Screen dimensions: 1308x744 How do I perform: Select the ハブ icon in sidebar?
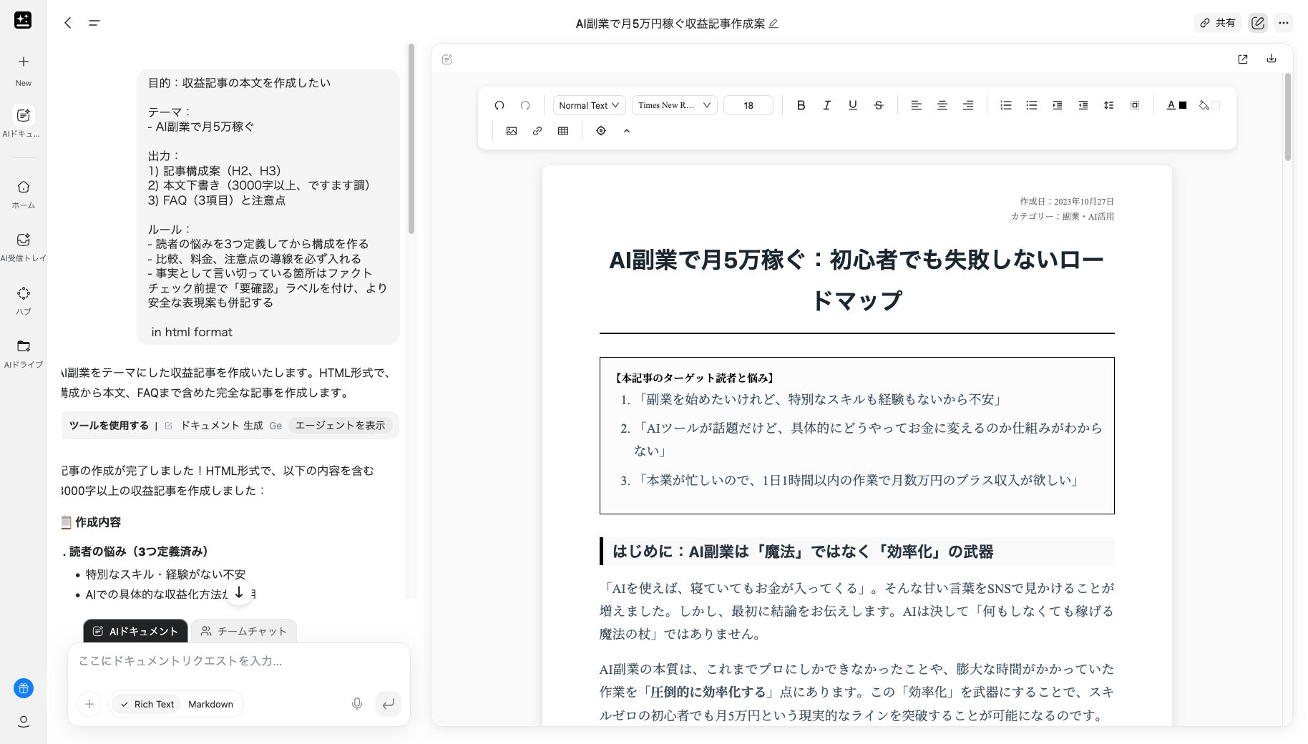coord(24,298)
